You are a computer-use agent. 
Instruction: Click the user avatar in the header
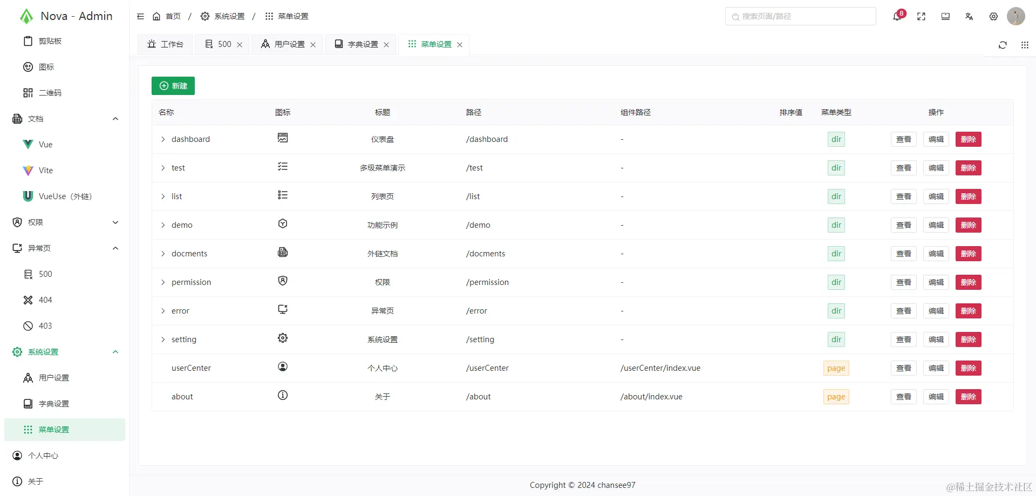(1016, 16)
